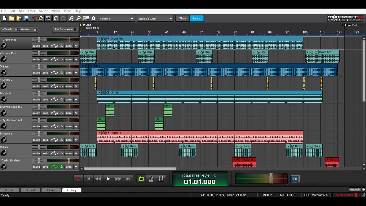Switch timeline to Beats mode

[x=196, y=19]
